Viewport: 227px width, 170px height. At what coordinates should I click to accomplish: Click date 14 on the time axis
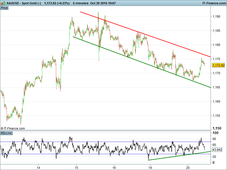[x=39, y=167]
